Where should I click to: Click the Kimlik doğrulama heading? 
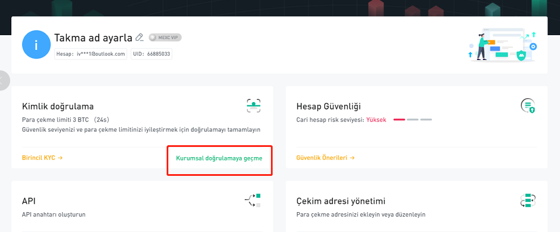tap(58, 106)
